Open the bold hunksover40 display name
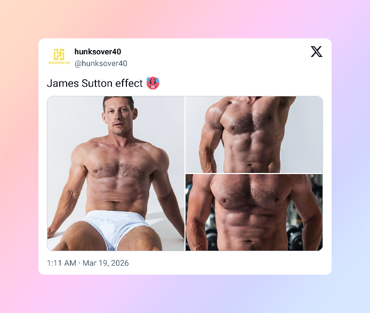This screenshot has height=313, width=370. 98,52
